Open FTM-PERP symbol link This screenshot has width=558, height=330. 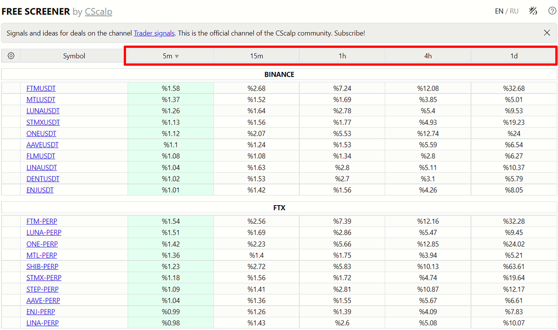(x=42, y=221)
